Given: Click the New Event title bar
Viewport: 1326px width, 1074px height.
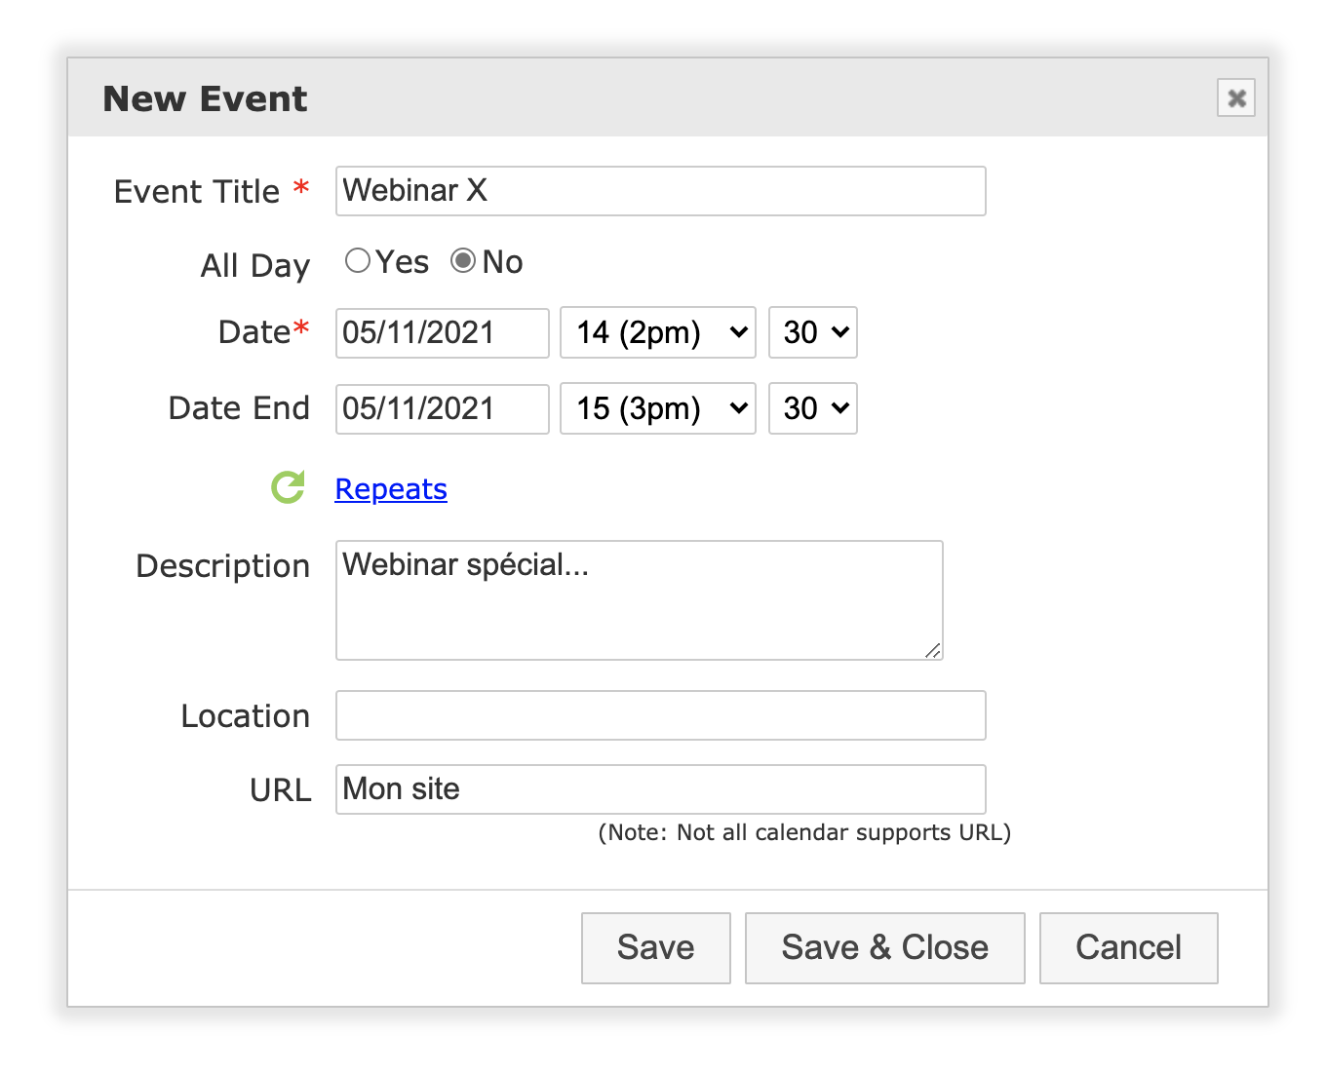Looking at the screenshot, I should [668, 97].
